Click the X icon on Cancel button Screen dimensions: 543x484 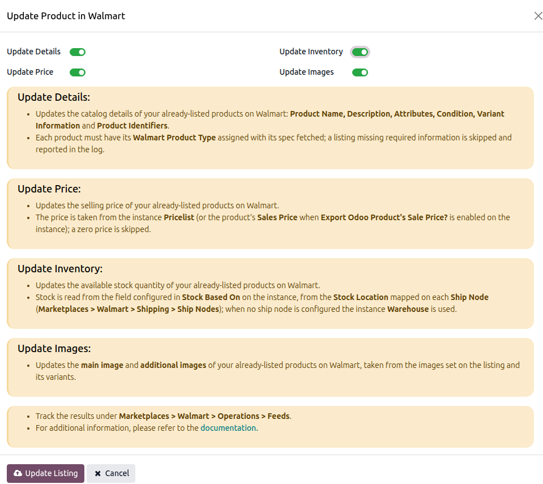tap(97, 474)
